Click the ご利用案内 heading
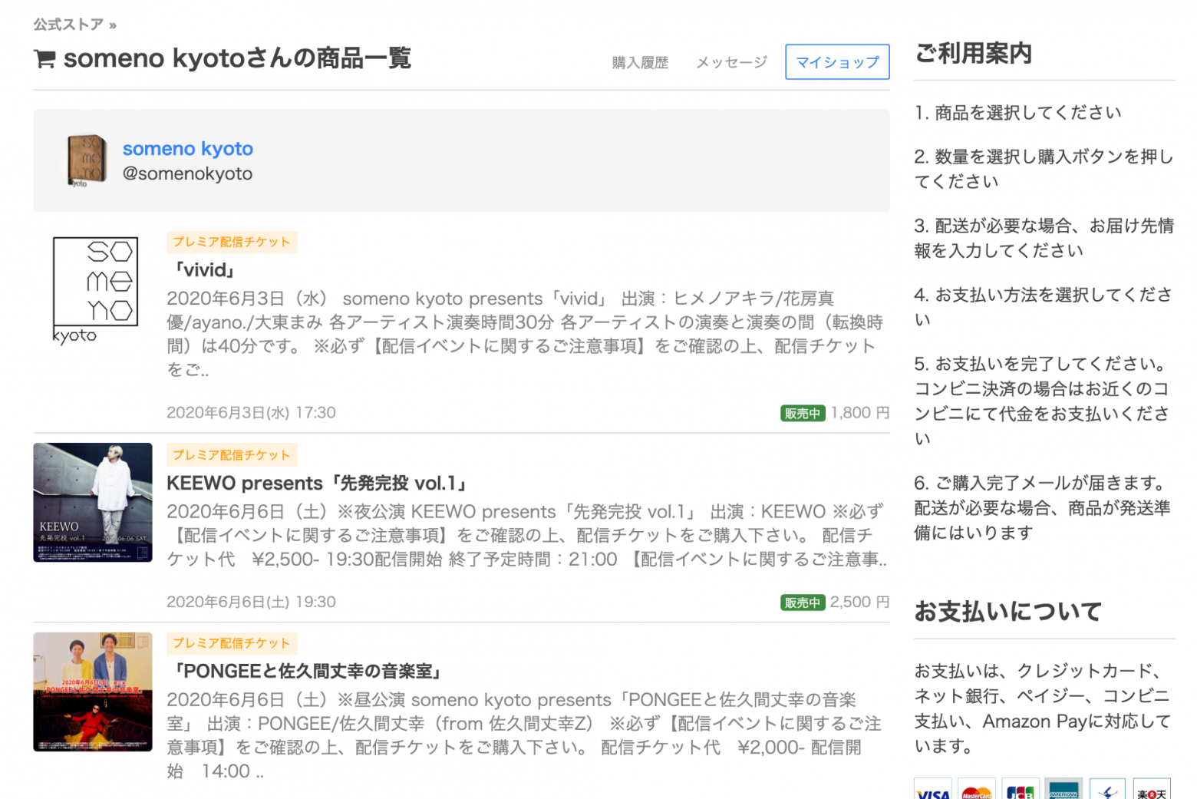The height and width of the screenshot is (799, 1197). click(973, 54)
